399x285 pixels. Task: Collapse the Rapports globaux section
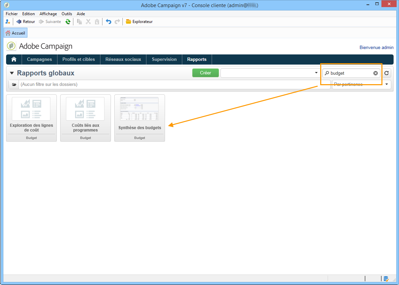click(12, 73)
